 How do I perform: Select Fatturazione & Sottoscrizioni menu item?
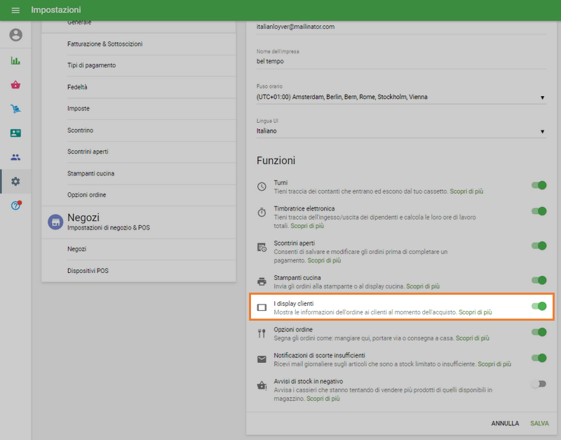tap(105, 44)
